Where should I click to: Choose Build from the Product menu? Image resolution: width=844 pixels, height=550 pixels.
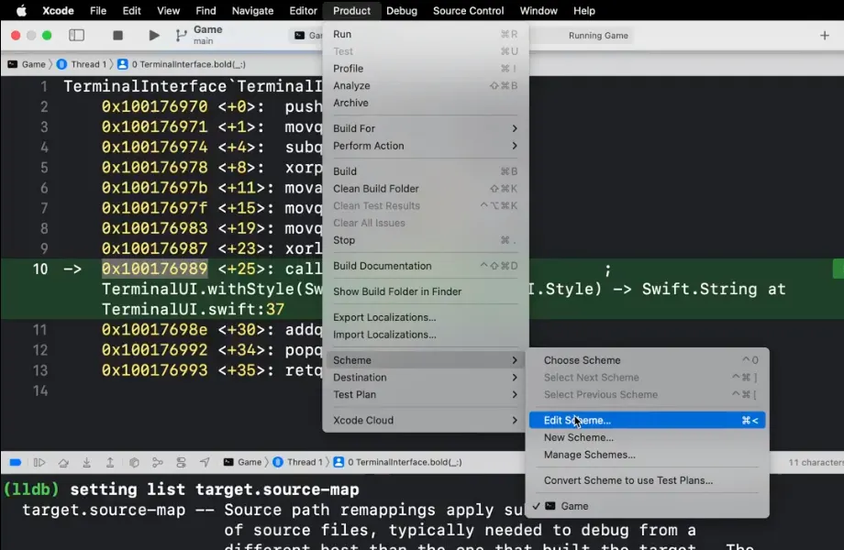(426, 171)
